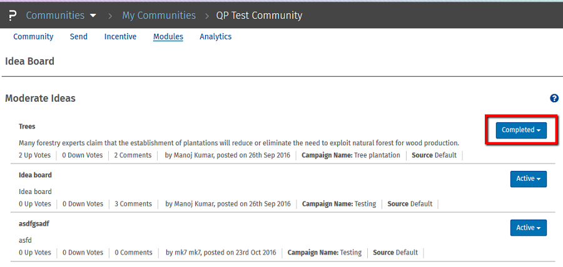Expand the Communities dropdown menu
Viewport: 563px width, 267px height.
coord(70,15)
